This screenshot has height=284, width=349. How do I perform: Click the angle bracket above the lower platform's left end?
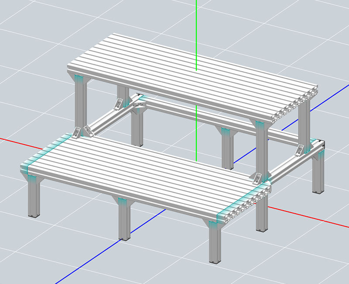(87, 130)
